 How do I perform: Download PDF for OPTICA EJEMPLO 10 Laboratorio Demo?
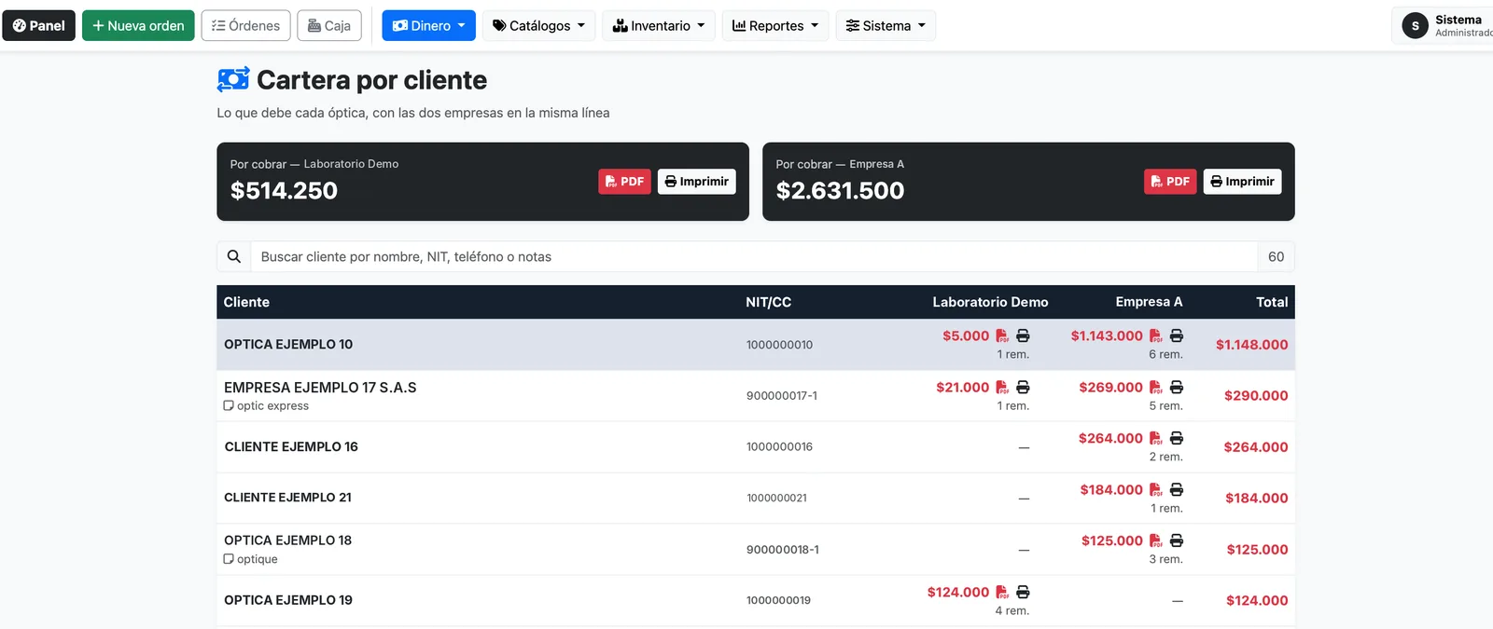coord(1002,335)
